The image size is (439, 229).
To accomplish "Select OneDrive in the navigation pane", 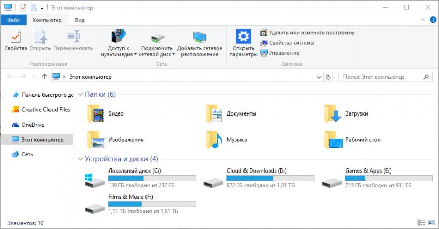I will 33,125.
